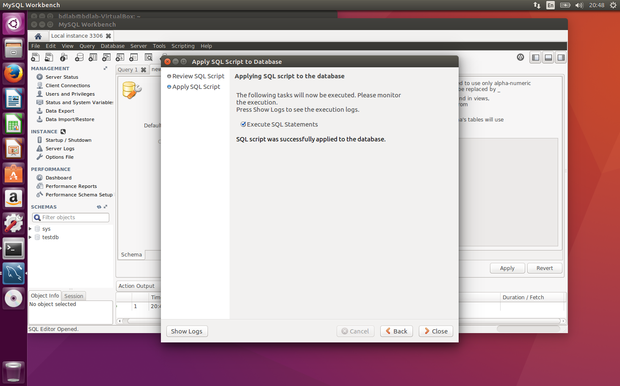Screen dimensions: 620x386
Task: Click Show Logs in the dialog
Action: (x=187, y=331)
